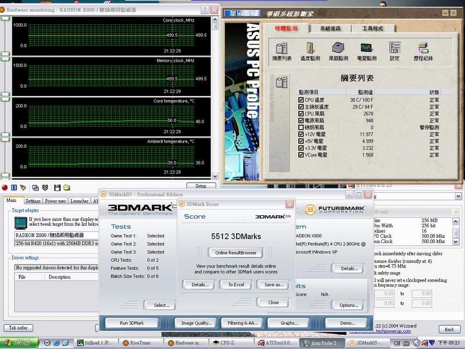Check the 機殼風扇 monitoring checkbox

click(301, 127)
